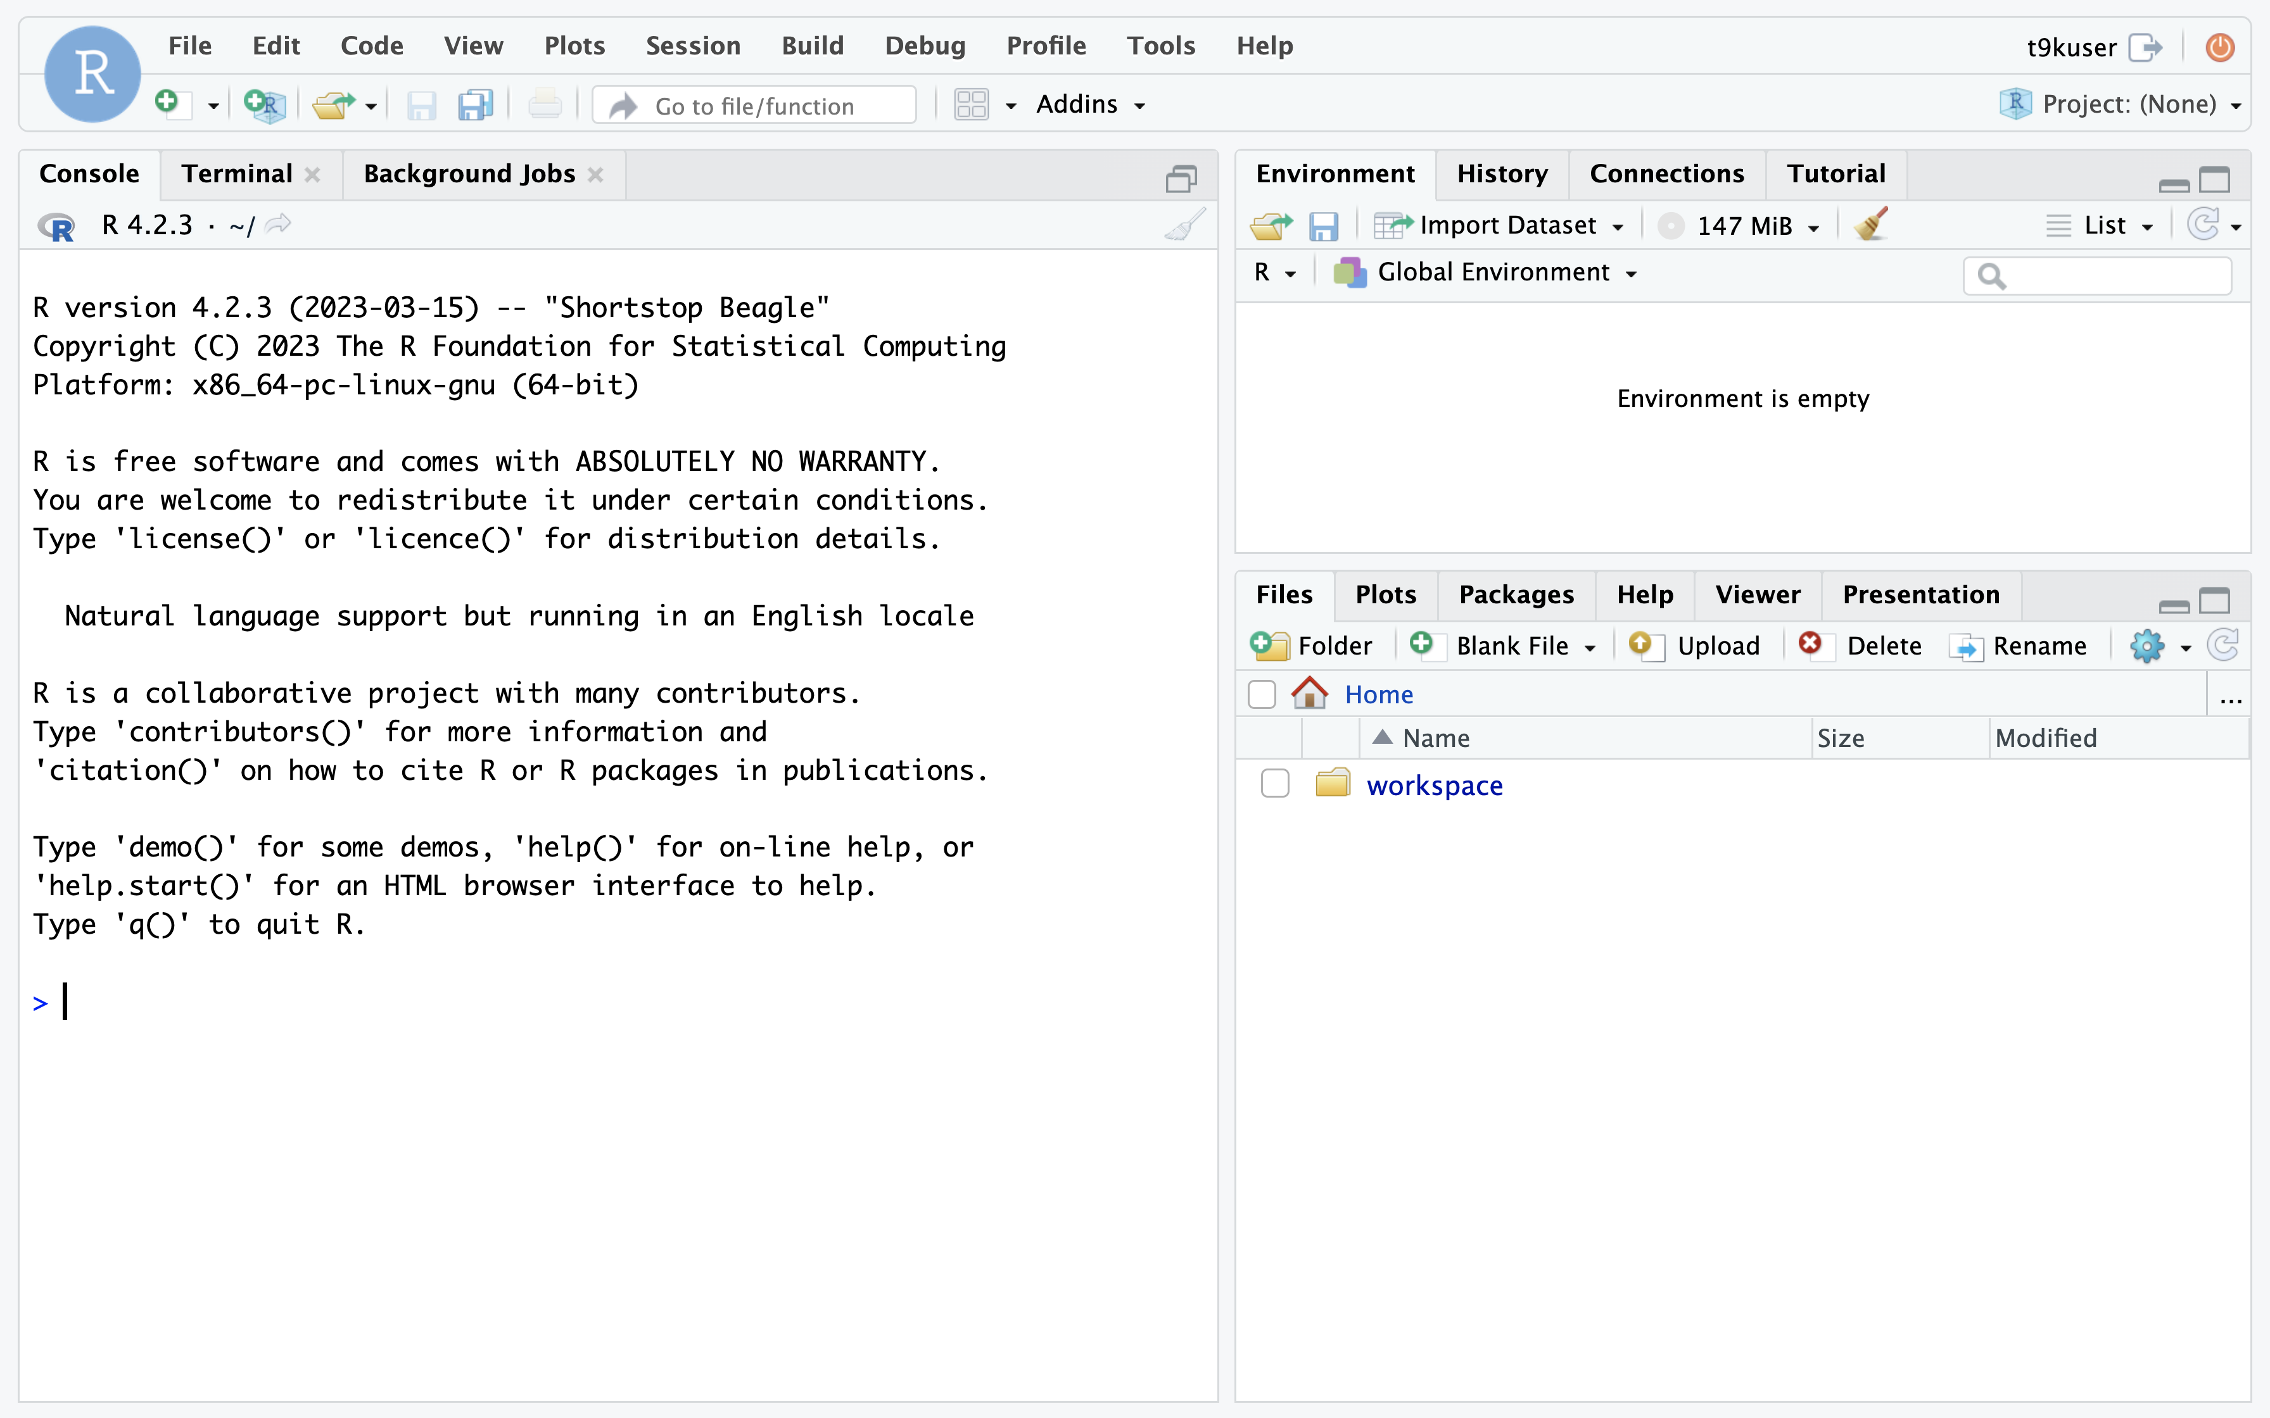Switch to the Presentation tab
Screen dimensions: 2270x1418
pos(1921,594)
